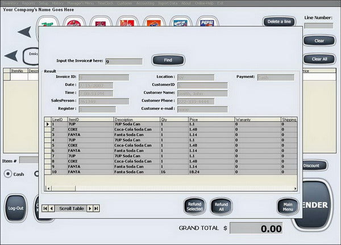Focus the Invoice number input field
Image resolution: width=341 pixels, height=245 pixels.
tap(124, 61)
